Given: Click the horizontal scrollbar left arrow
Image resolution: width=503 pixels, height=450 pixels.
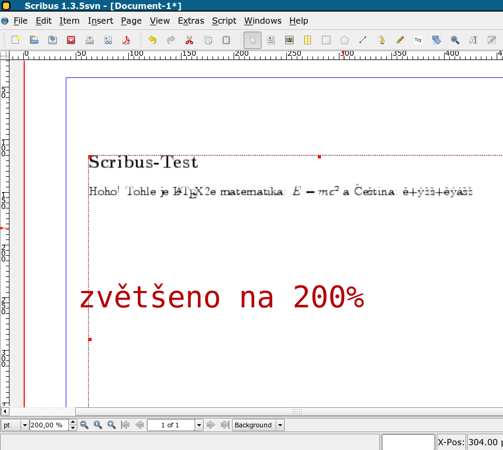Looking at the screenshot, I should 5,412.
